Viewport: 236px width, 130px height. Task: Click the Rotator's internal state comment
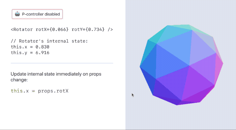click(49, 41)
